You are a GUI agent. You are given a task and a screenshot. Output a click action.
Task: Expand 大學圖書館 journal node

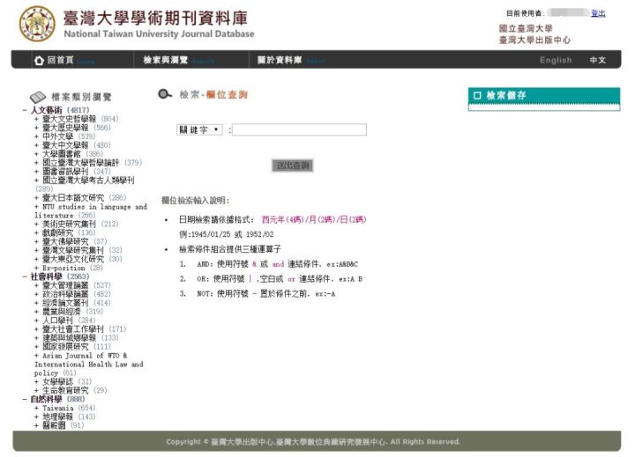36,154
